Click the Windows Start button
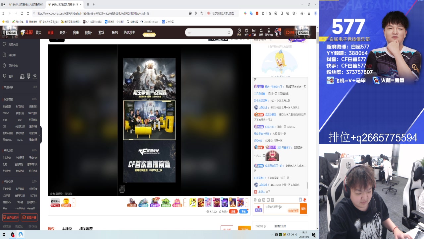 pos(4,235)
